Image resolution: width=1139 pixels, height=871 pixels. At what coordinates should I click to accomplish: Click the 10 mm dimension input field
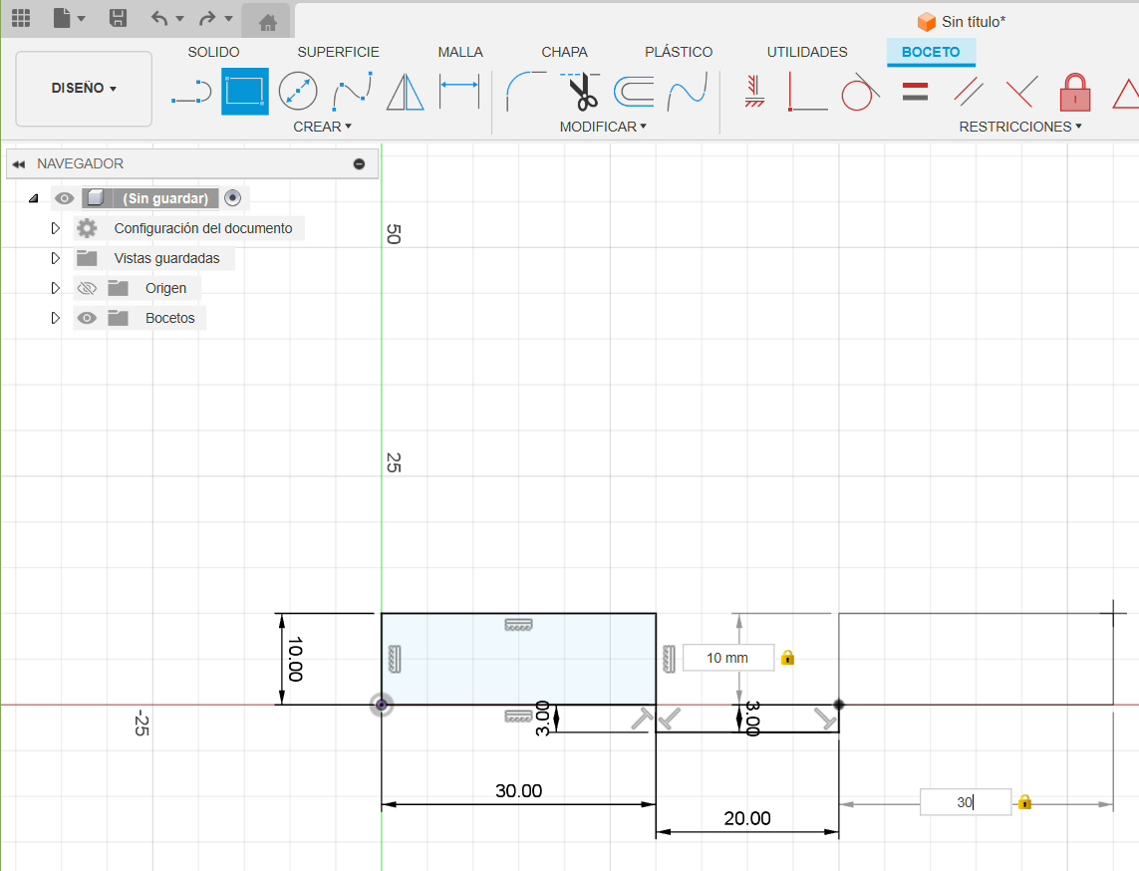(727, 658)
